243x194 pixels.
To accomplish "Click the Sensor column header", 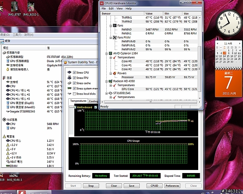I will pyautogui.click(x=122, y=14).
